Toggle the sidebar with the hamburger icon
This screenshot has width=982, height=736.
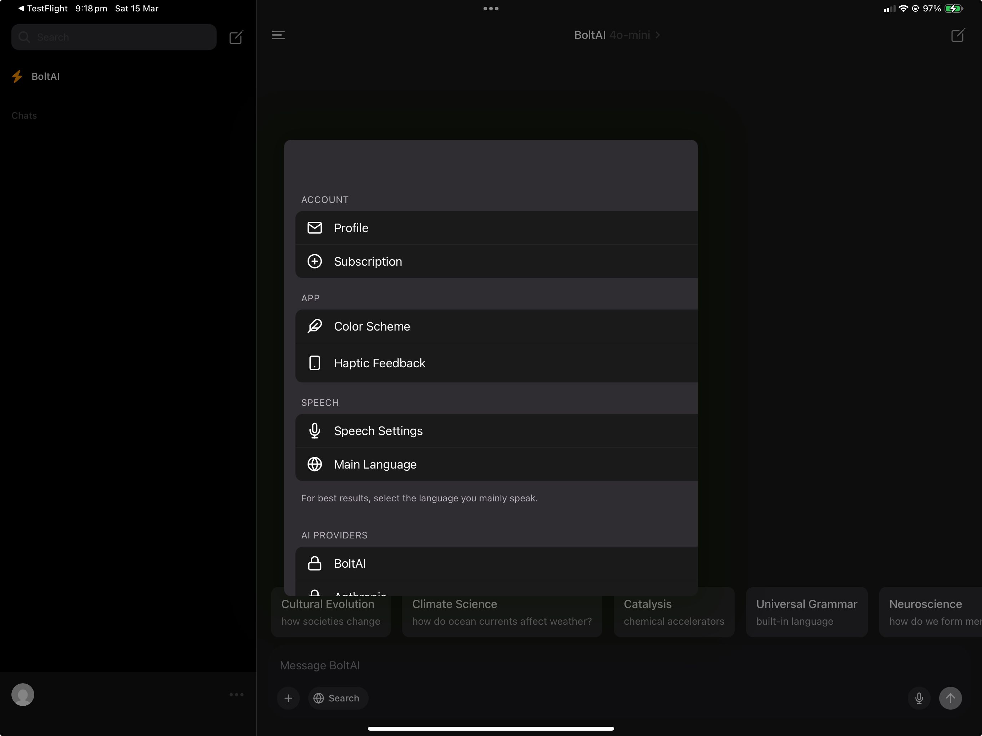click(x=278, y=35)
